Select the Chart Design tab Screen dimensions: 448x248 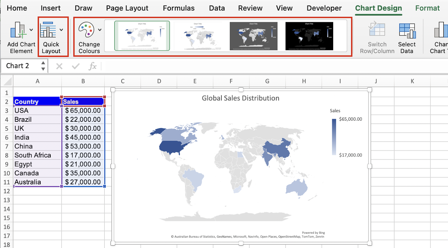[379, 8]
